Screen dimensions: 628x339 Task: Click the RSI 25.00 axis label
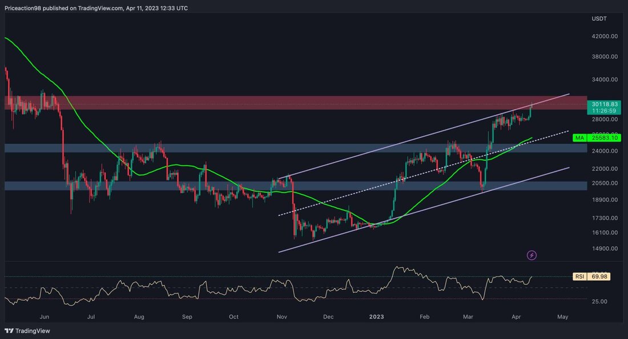(599, 301)
